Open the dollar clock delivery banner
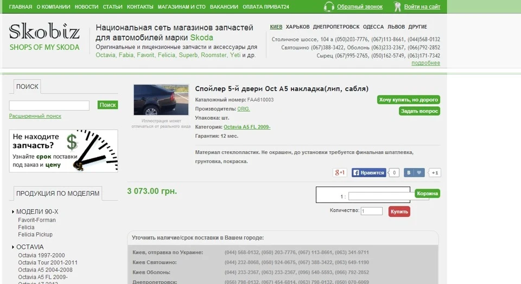This screenshot has width=521, height=284. 63,151
